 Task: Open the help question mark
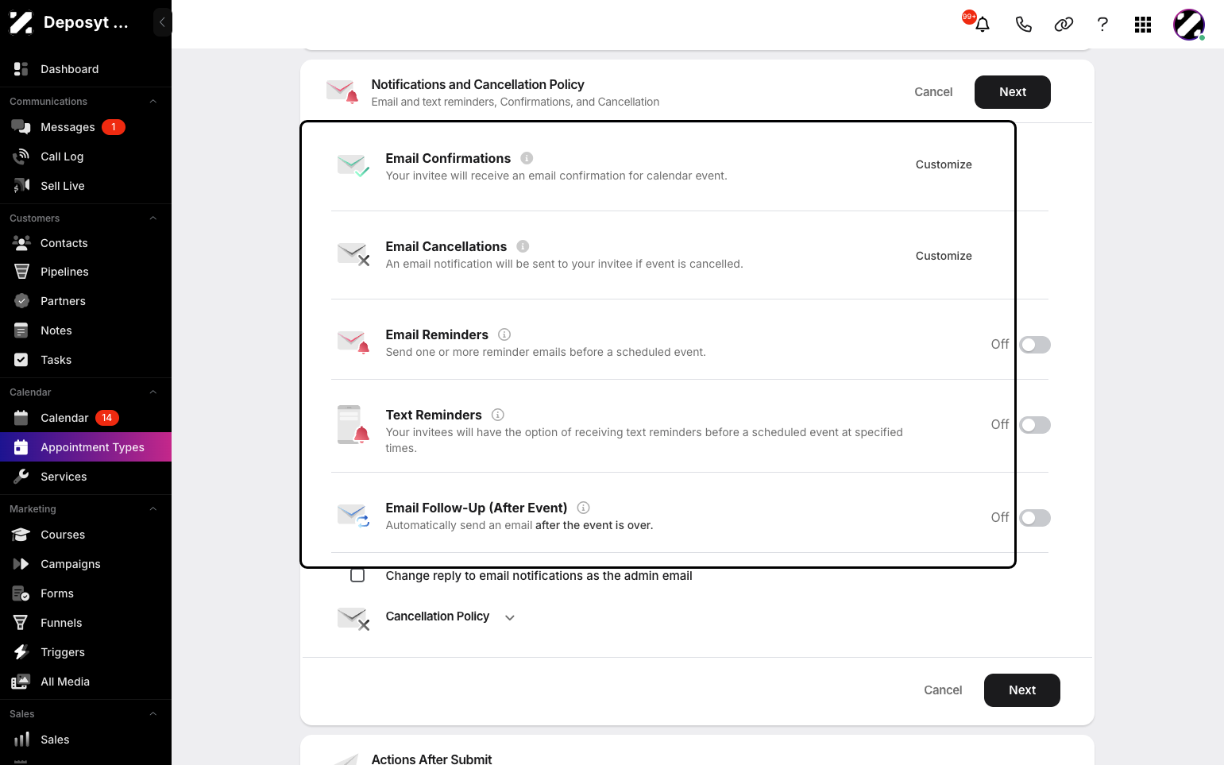(x=1102, y=24)
